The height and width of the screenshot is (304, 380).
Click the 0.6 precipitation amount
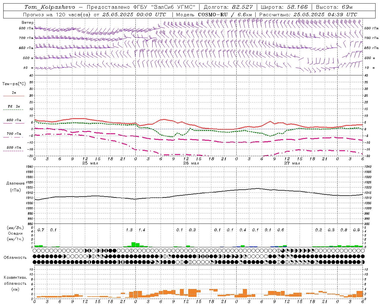pyautogui.click(x=281, y=230)
